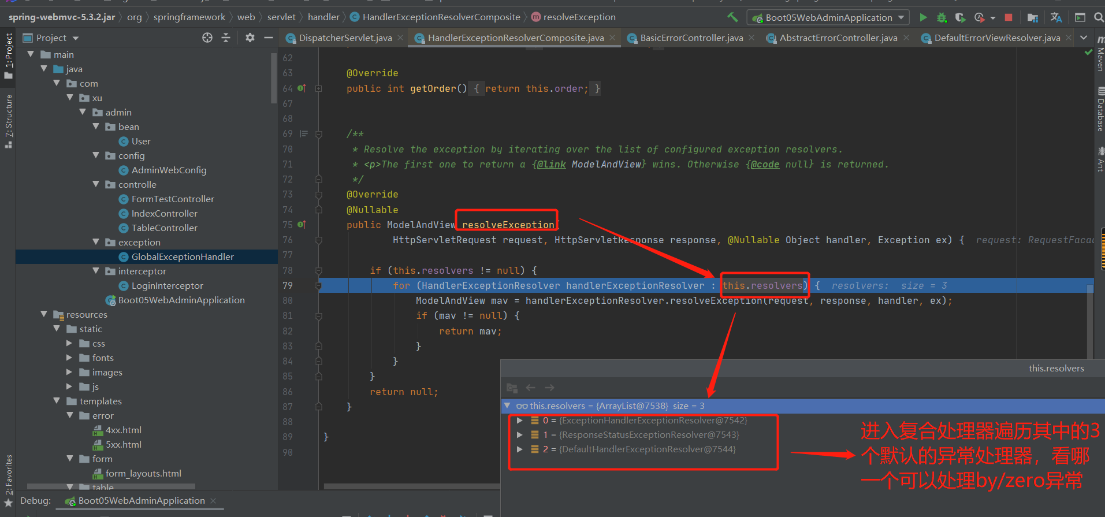Screen dimensions: 1105x517
Task: Collapse the templates folder
Action: (x=57, y=401)
